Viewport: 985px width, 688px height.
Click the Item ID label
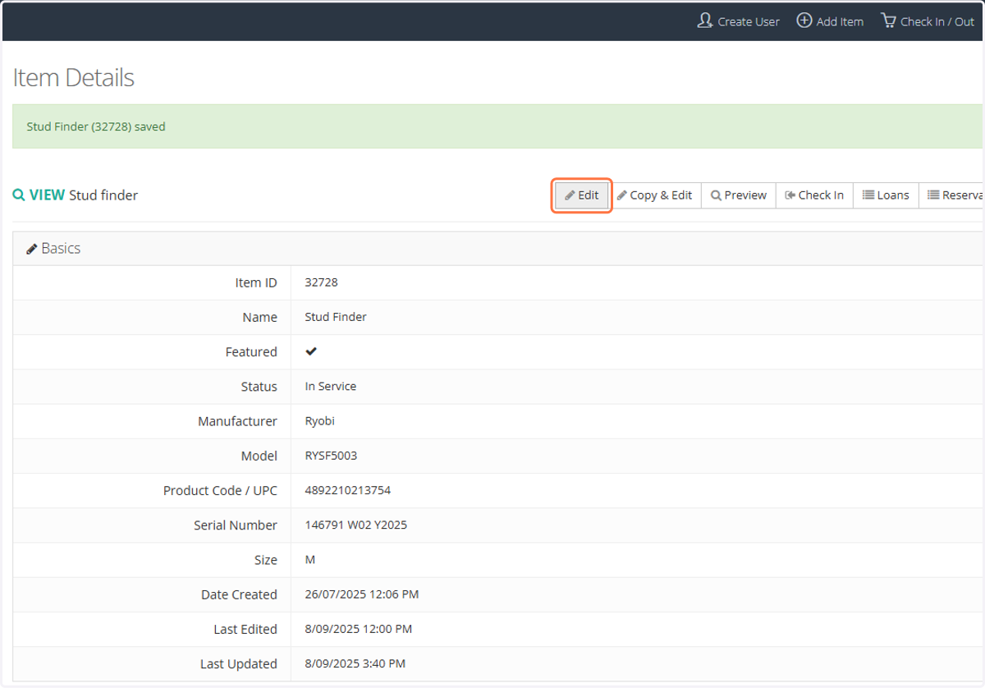(256, 282)
